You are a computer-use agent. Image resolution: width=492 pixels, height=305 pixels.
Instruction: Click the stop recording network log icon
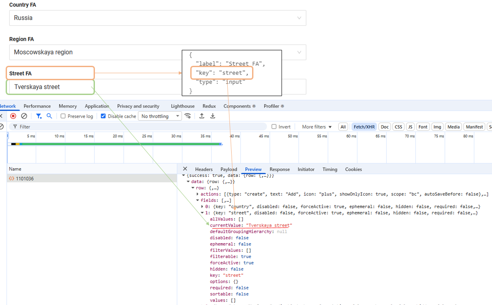13,116
